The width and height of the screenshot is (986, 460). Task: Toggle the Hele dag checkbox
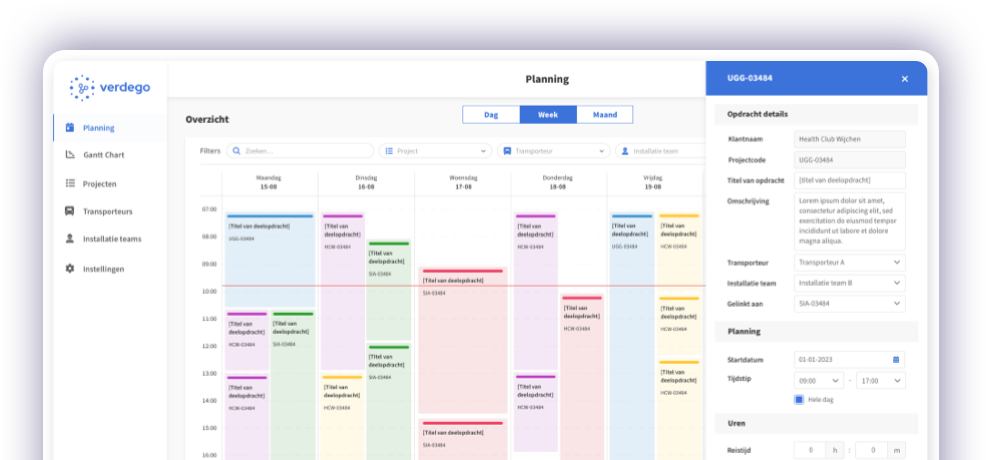point(799,399)
